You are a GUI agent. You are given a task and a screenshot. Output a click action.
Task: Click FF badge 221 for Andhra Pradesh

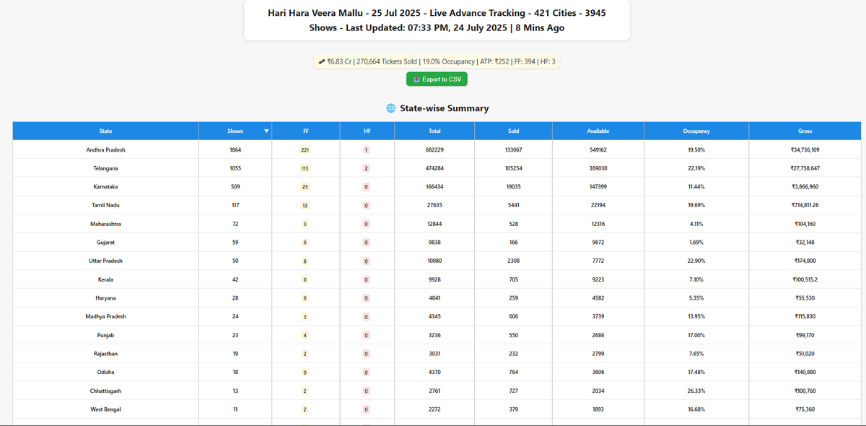(306, 150)
